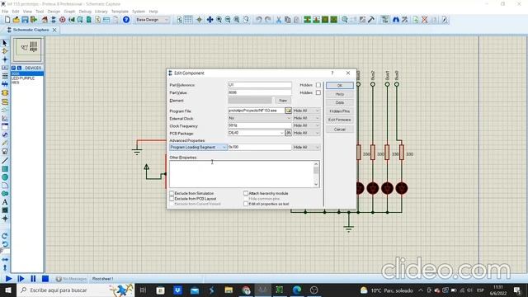Open the Hide All dropdown for Program Loading Segment
Image resolution: width=528 pixels, height=297 pixels.
306,147
